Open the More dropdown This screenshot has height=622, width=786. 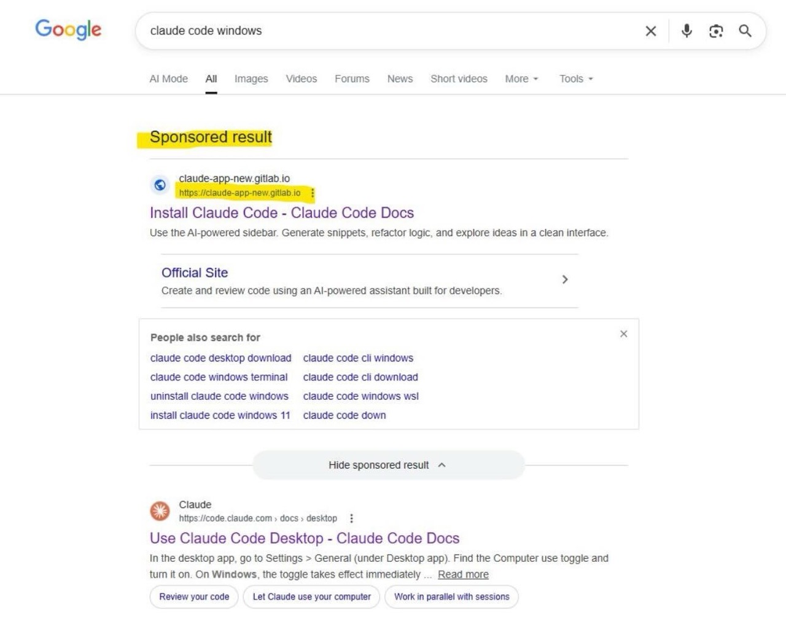click(x=521, y=79)
